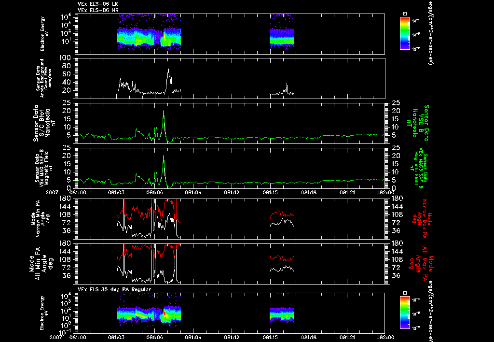Viewport: 494px width, 342px height.
Task: Click the top spectrogram color bar
Action: point(405,33)
